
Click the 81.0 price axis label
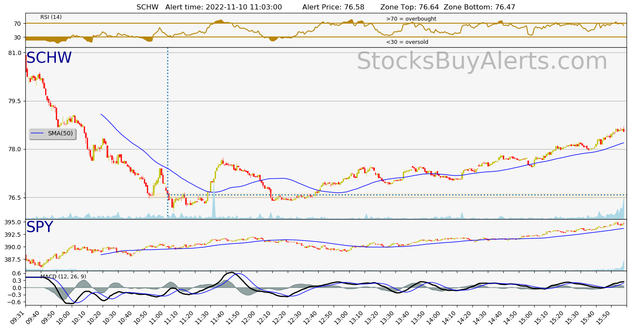pyautogui.click(x=15, y=53)
